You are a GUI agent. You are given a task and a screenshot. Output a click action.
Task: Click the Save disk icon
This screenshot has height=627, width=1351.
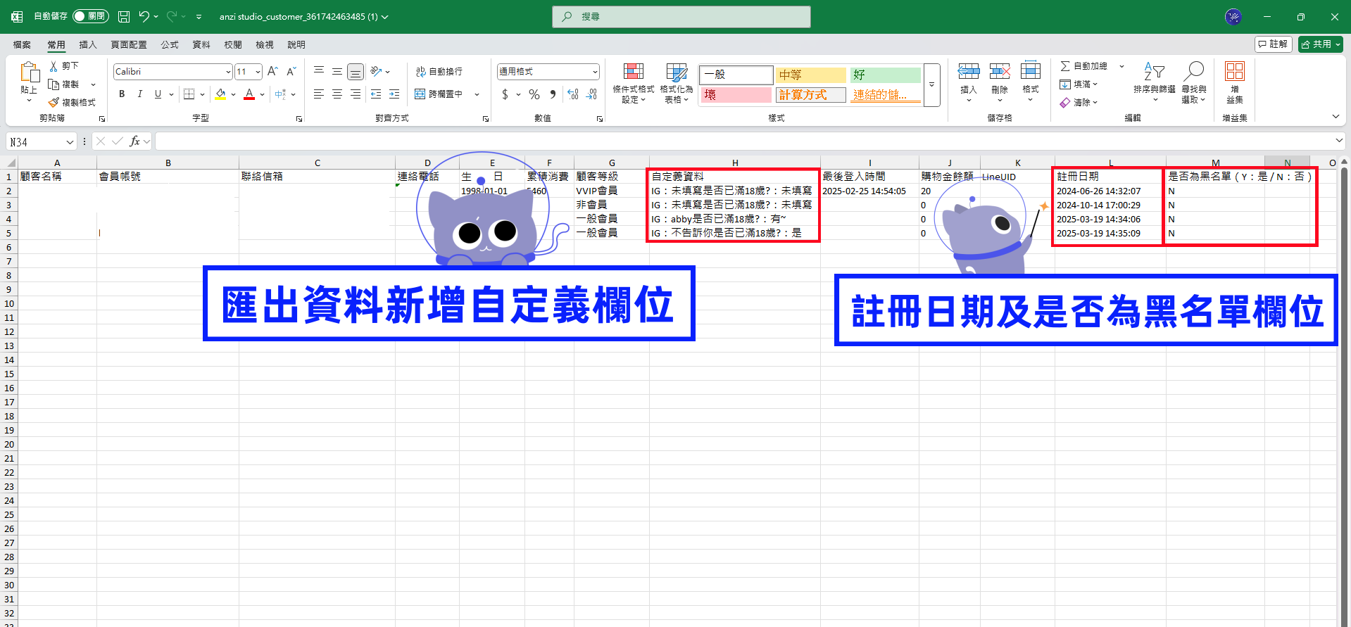click(x=124, y=16)
